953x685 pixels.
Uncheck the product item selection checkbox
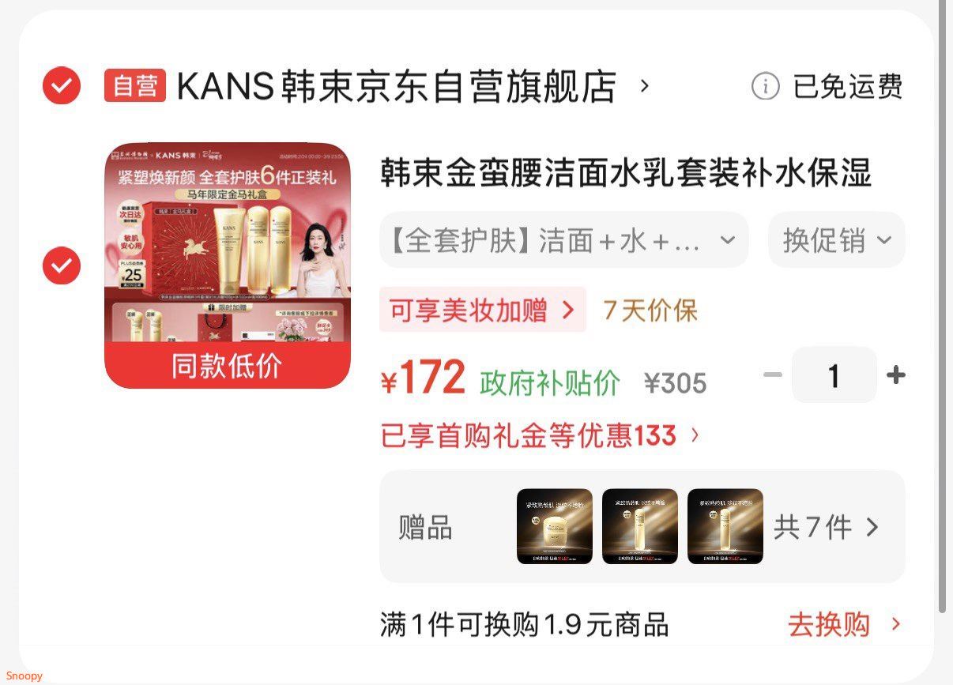pos(62,265)
